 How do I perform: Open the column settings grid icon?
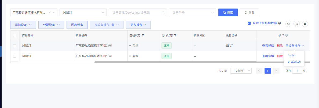click(305, 24)
